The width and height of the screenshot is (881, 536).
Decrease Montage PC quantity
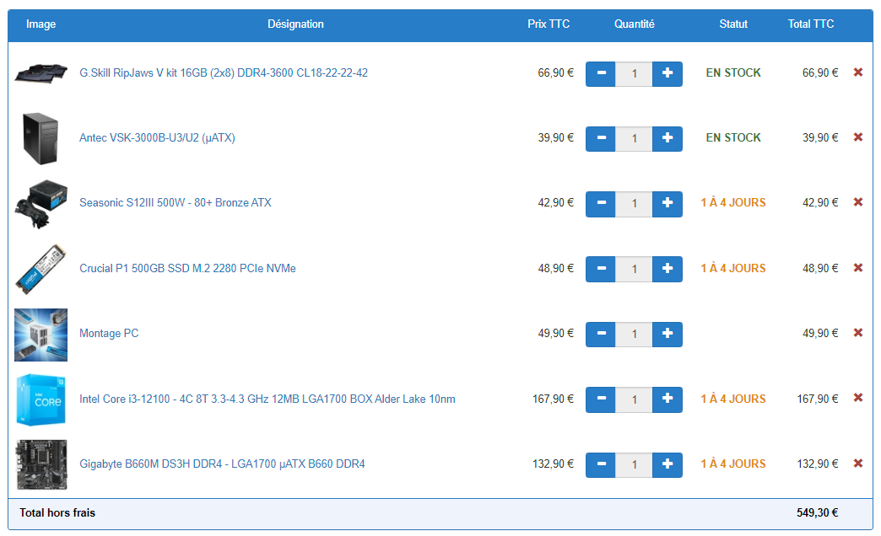point(601,334)
